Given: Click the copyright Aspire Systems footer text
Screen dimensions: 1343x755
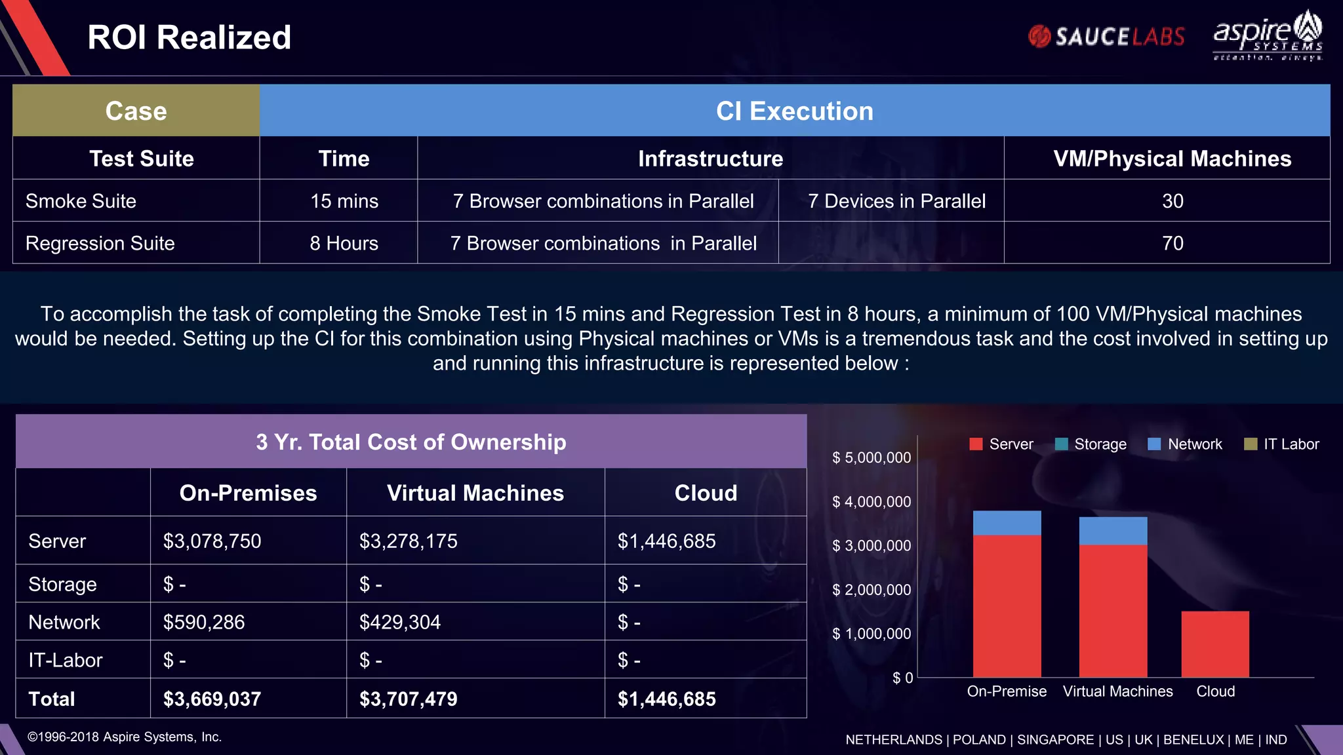Looking at the screenshot, I should pos(125,737).
